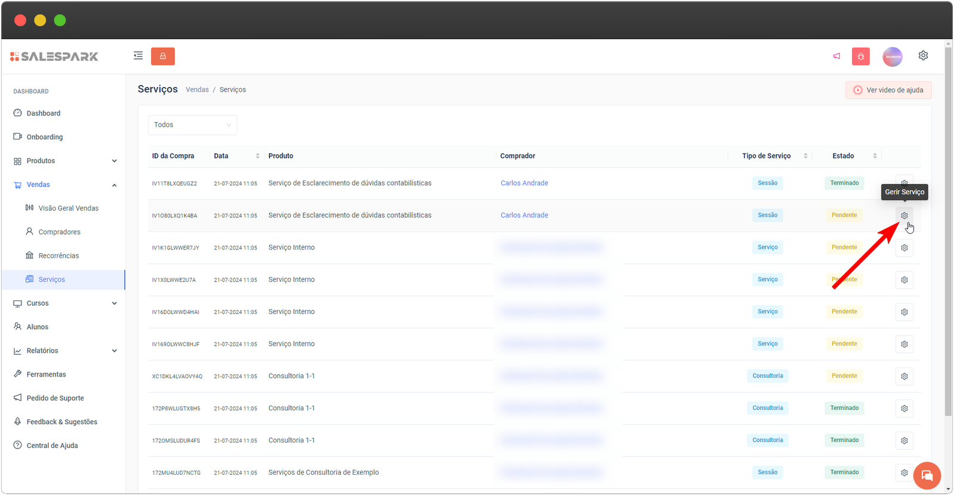Open the user profile avatar
Viewport: 954px width, 495px height.
pos(892,57)
